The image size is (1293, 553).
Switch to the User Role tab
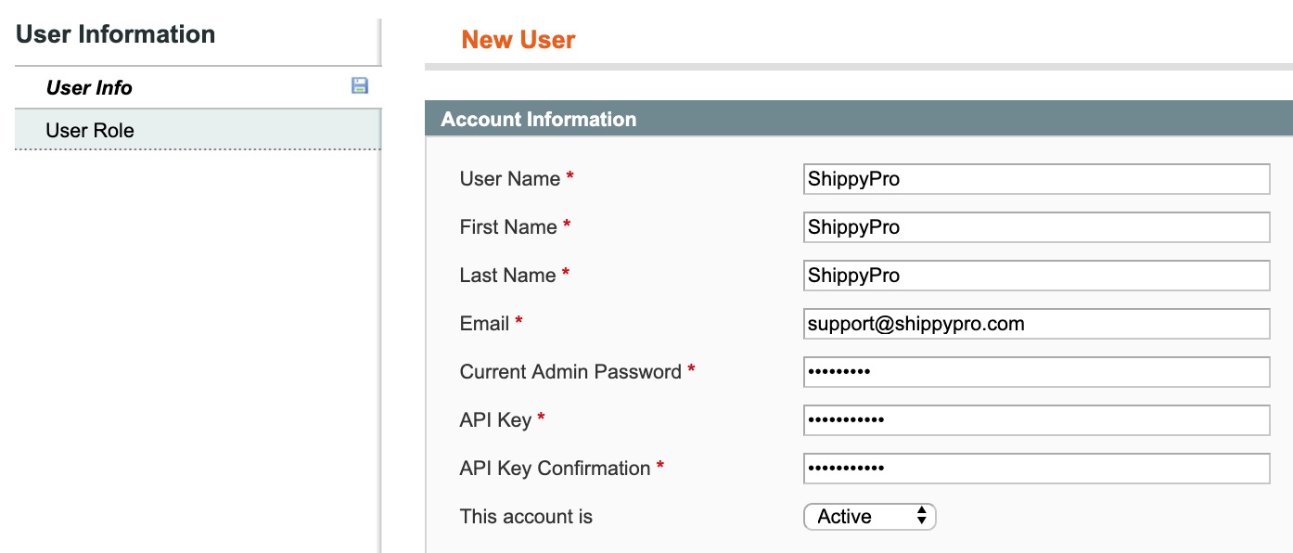(x=198, y=130)
